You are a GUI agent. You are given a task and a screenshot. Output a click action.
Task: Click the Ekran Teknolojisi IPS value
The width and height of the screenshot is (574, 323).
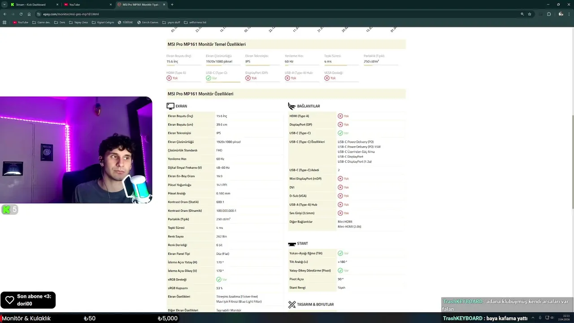pos(248,61)
